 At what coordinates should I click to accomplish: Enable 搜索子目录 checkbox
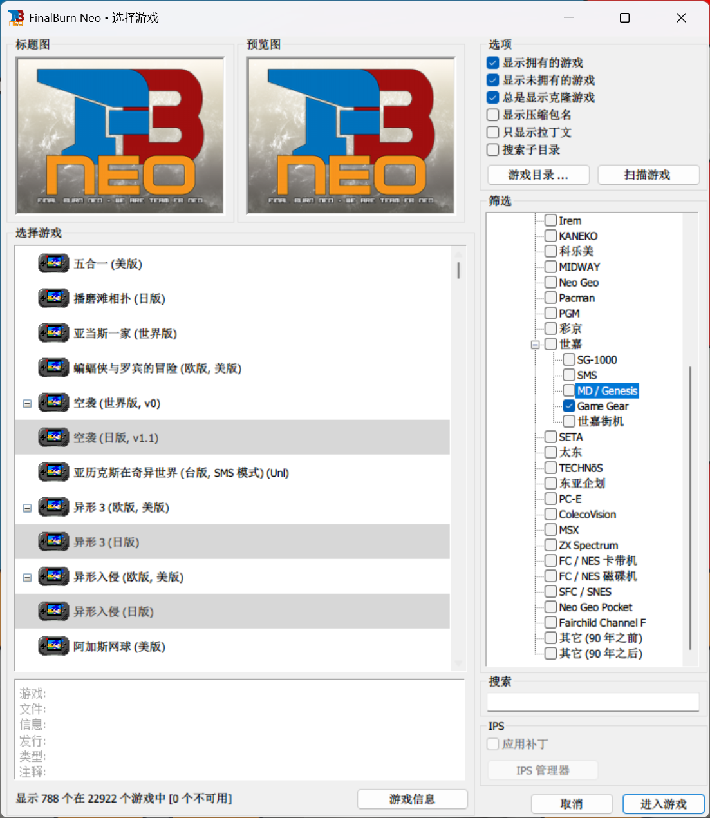click(493, 149)
